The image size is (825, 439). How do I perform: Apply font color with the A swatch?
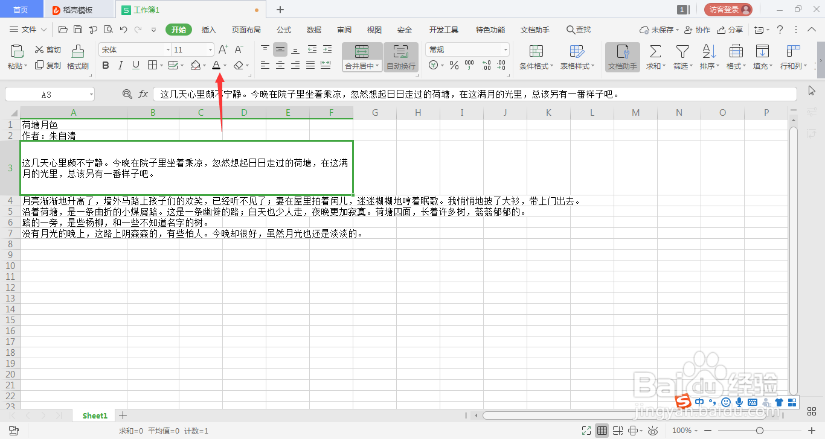216,65
